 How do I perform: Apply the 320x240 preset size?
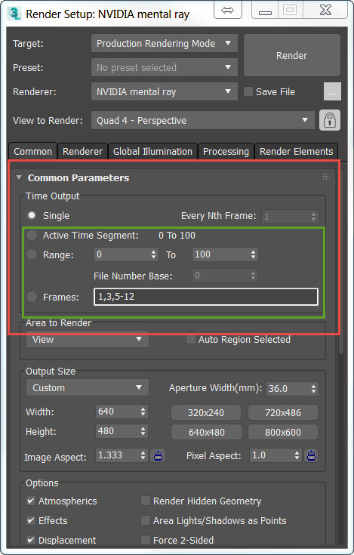click(x=206, y=413)
